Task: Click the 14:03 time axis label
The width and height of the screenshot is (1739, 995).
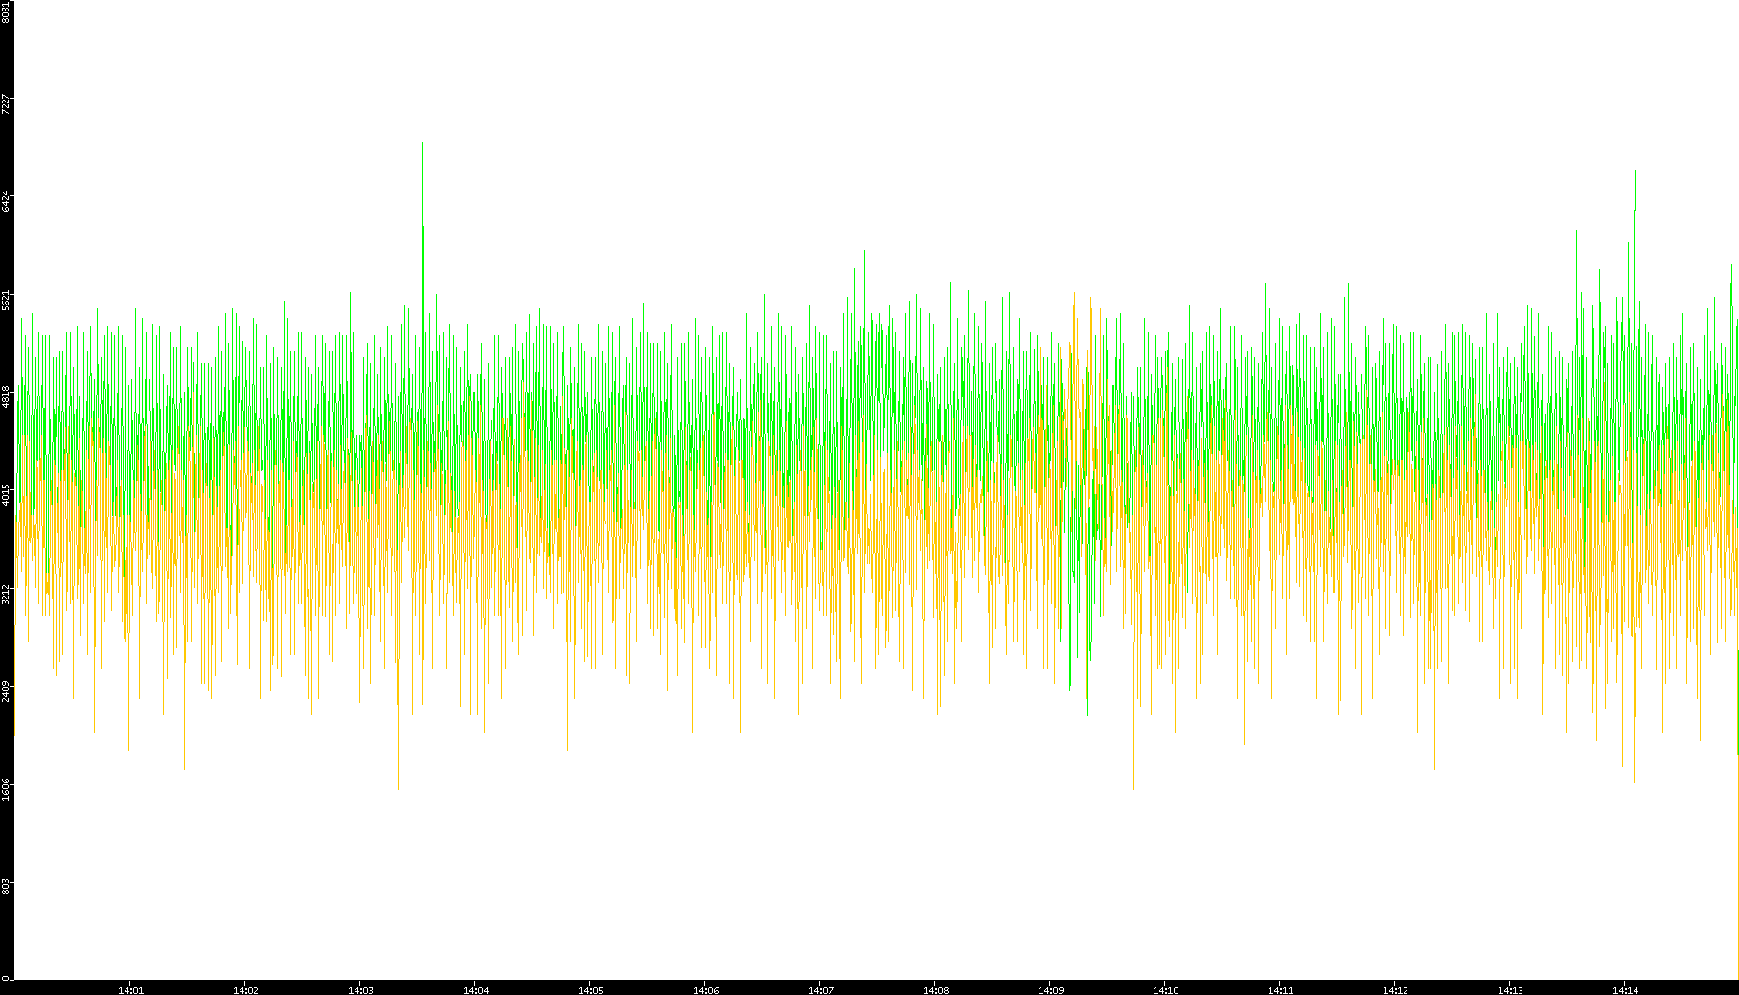Action: tap(360, 989)
